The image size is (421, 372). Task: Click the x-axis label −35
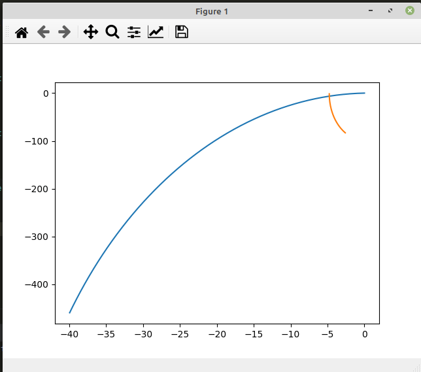coord(106,334)
